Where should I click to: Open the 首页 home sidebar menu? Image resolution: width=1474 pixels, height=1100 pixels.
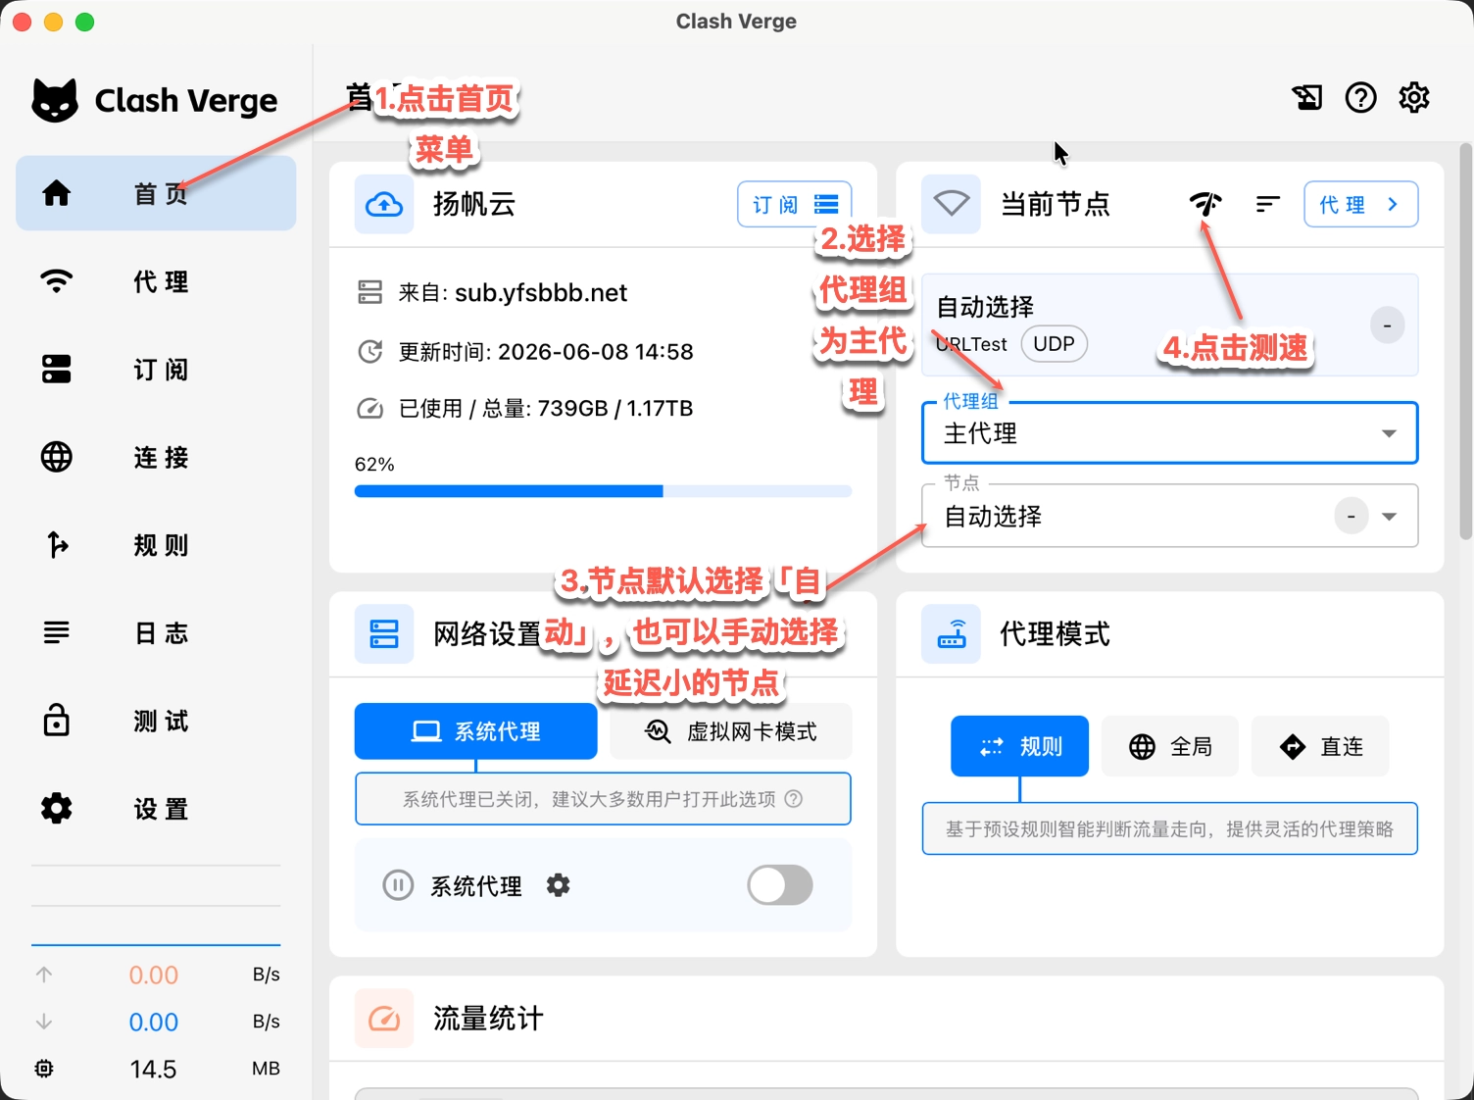pos(156,193)
